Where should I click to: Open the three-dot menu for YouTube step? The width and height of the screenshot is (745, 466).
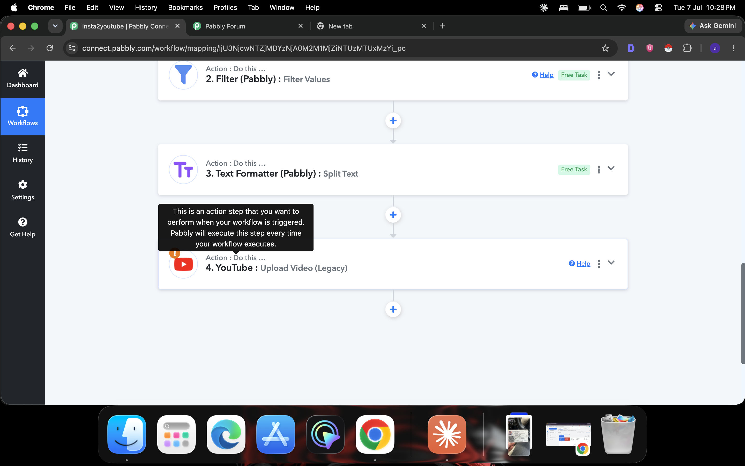tap(599, 264)
